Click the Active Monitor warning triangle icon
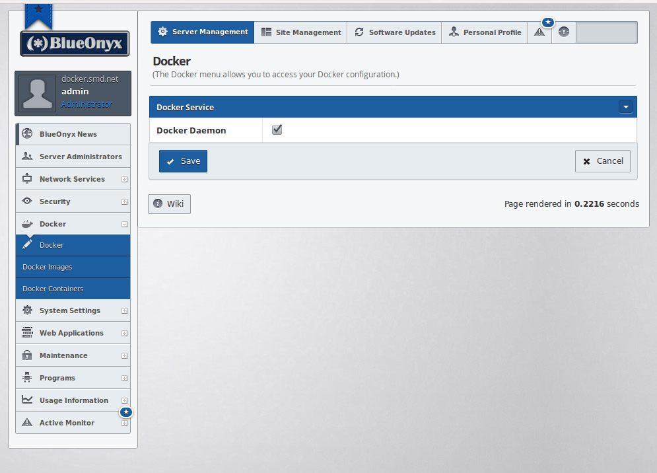This screenshot has width=657, height=473. coord(27,422)
